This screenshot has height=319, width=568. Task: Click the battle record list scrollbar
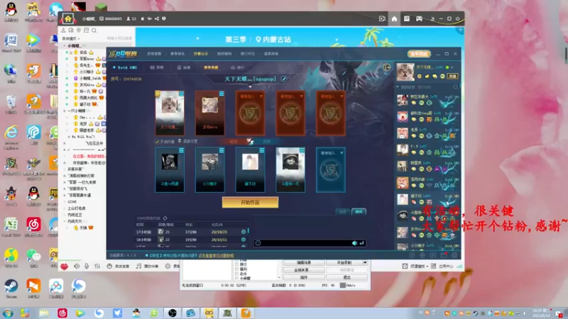tap(248, 230)
